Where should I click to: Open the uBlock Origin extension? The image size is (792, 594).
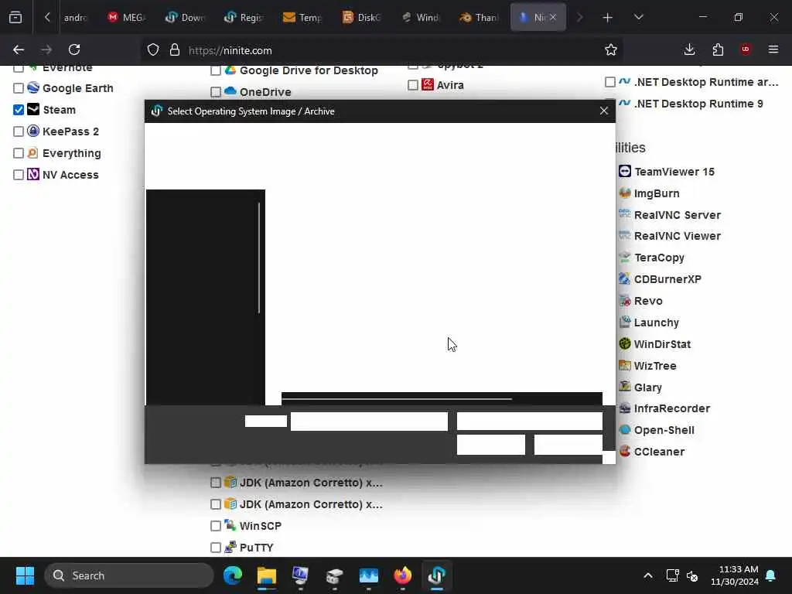pos(746,49)
